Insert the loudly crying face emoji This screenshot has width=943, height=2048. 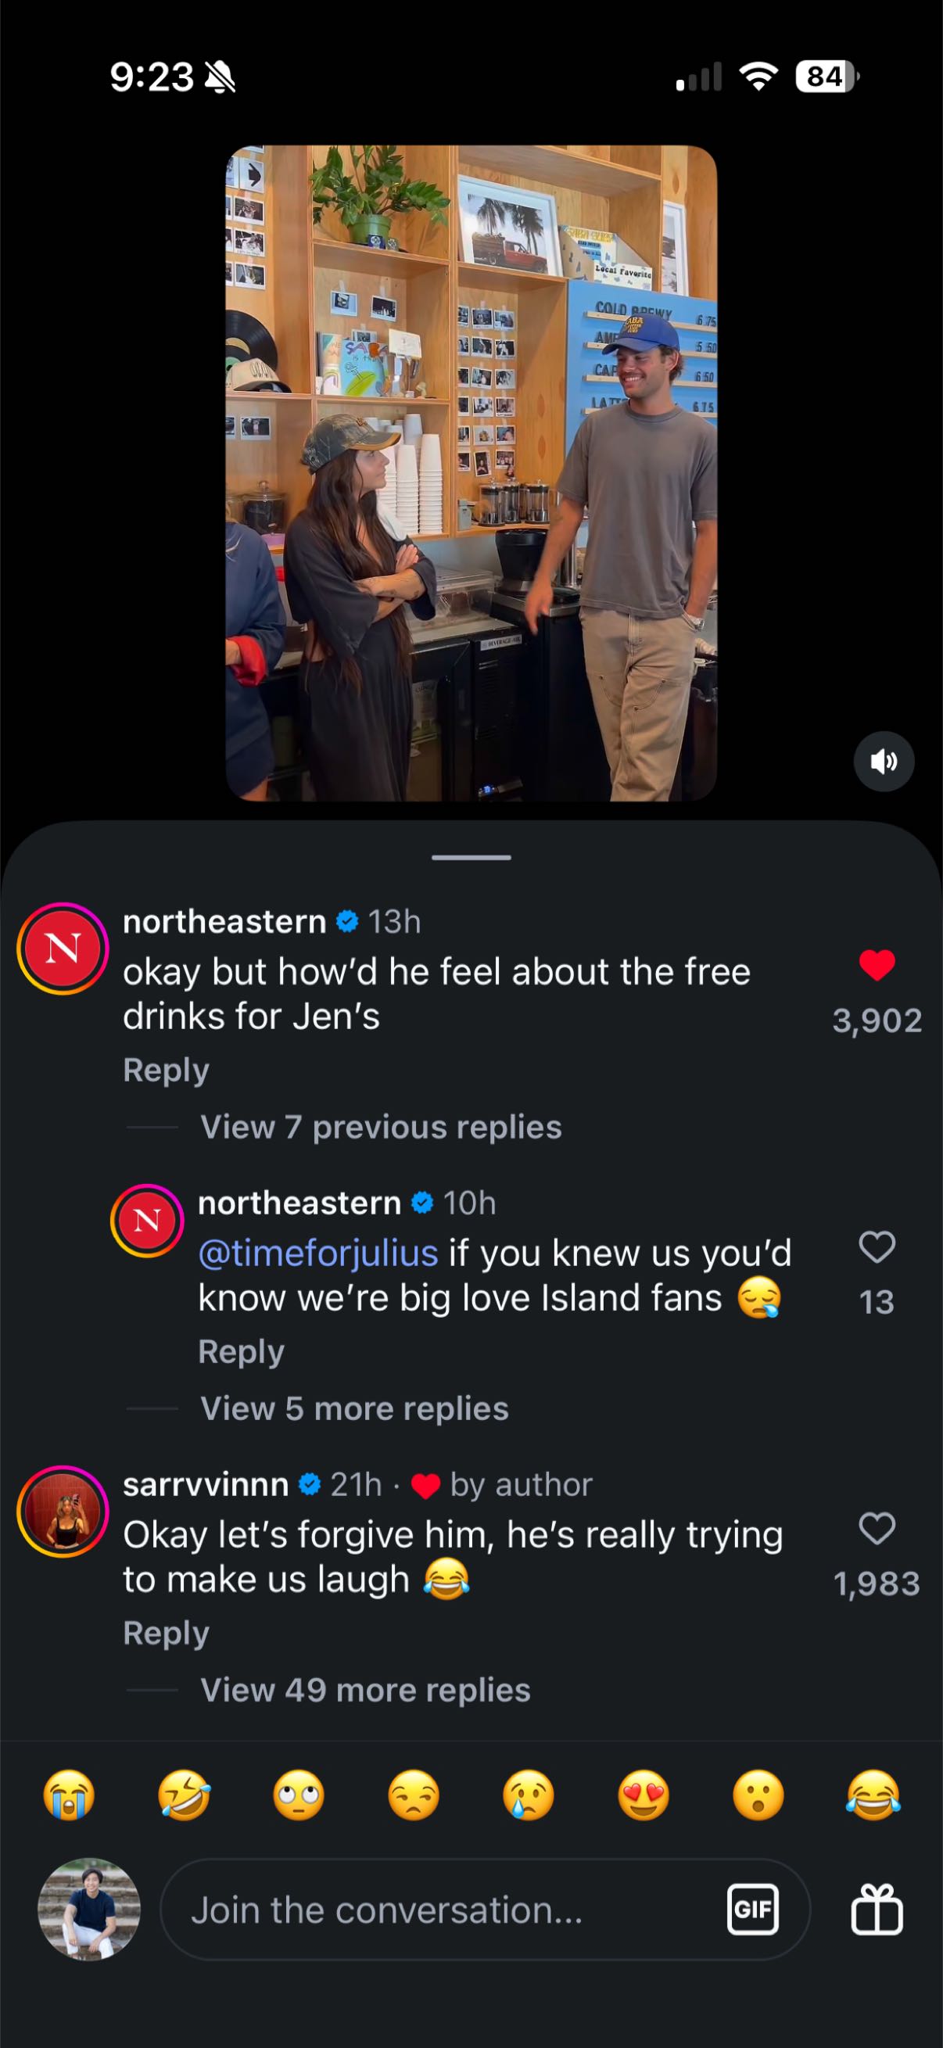tap(69, 1796)
